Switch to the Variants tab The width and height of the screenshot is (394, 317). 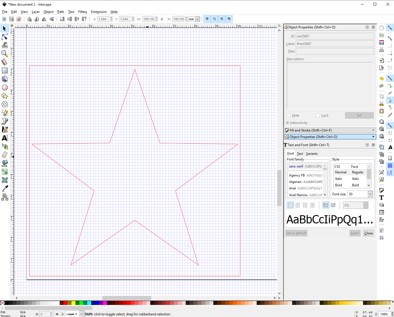[312, 153]
